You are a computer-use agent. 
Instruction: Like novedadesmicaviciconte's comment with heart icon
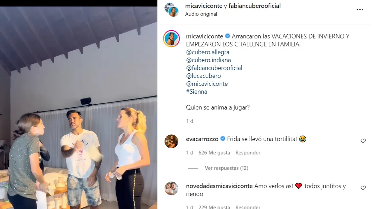363,188
